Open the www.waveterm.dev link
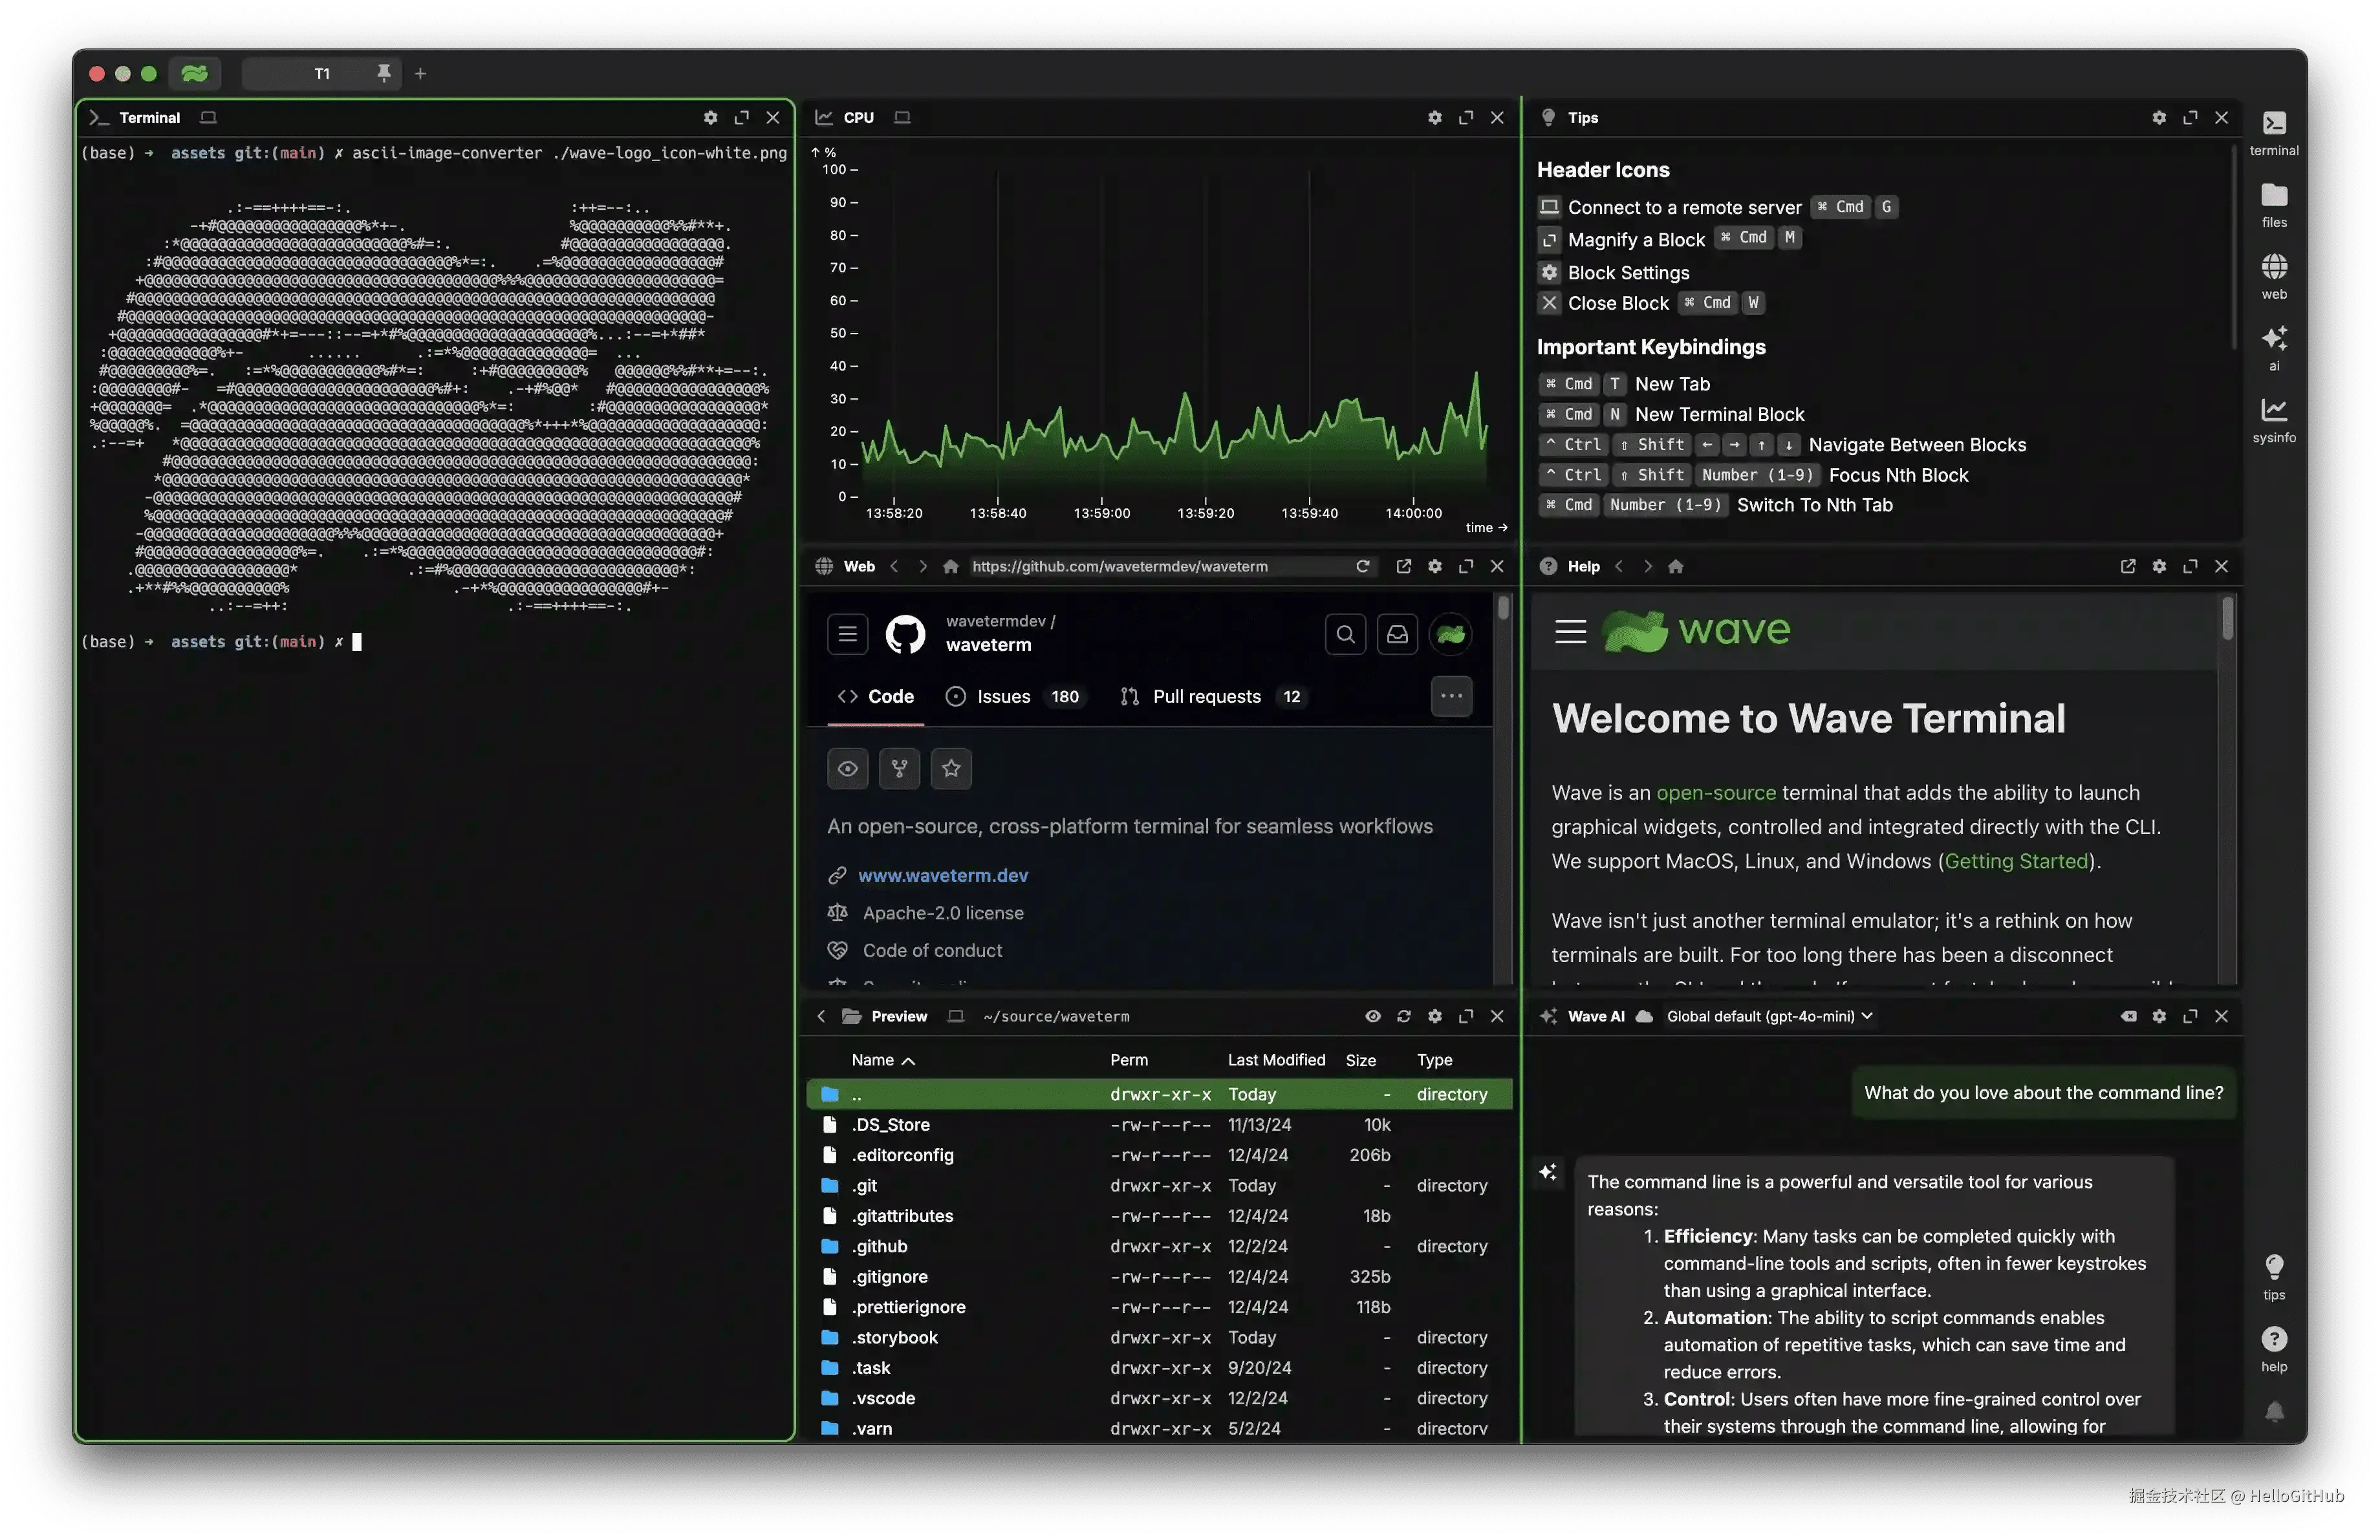Screen dimensions: 2380x1540 click(942, 875)
